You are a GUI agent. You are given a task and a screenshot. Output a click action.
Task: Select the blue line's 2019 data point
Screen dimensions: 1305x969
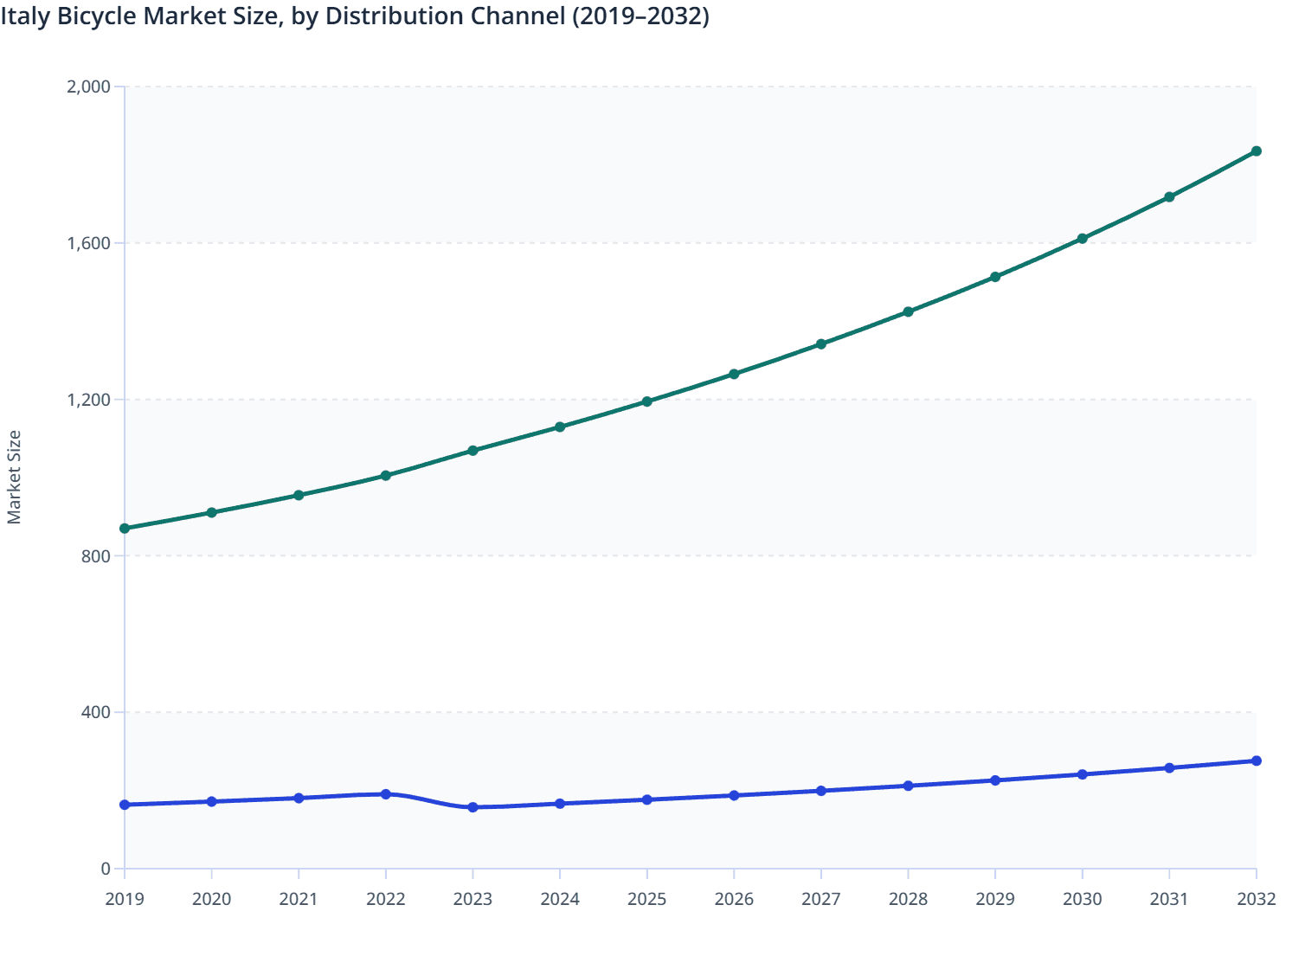pos(124,805)
